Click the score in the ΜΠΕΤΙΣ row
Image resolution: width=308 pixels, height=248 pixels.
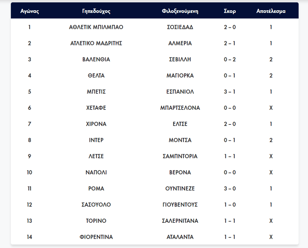click(230, 92)
